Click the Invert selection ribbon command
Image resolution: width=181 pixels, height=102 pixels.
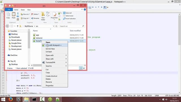pyautogui.click(x=69, y=19)
